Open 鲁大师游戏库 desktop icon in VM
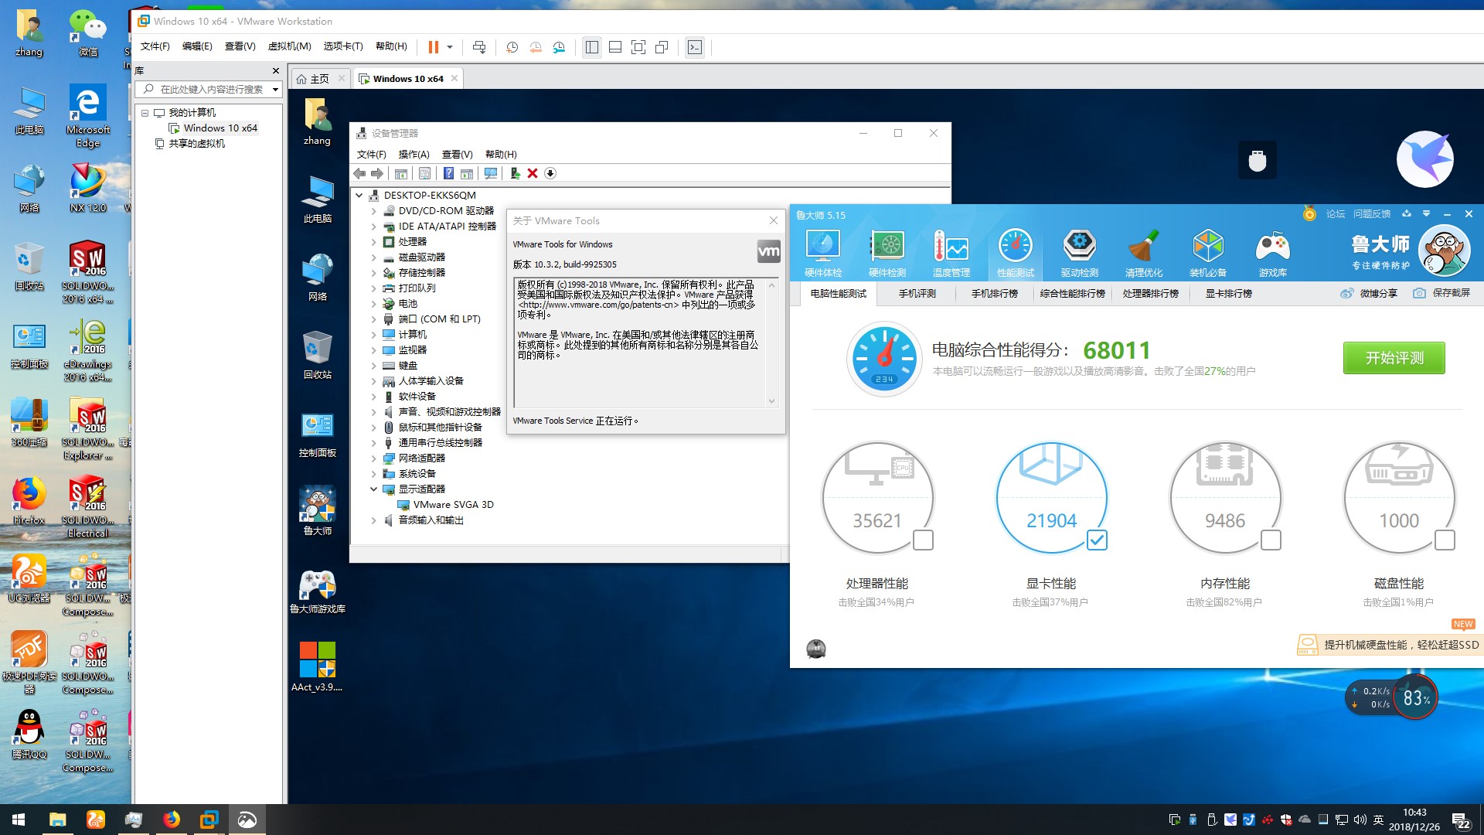This screenshot has width=1484, height=835. 318,591
